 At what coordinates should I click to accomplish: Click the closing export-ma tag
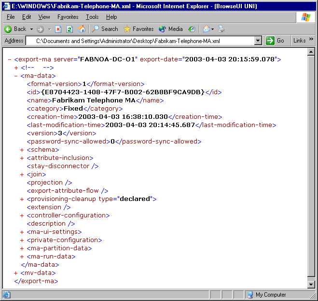[36, 281]
